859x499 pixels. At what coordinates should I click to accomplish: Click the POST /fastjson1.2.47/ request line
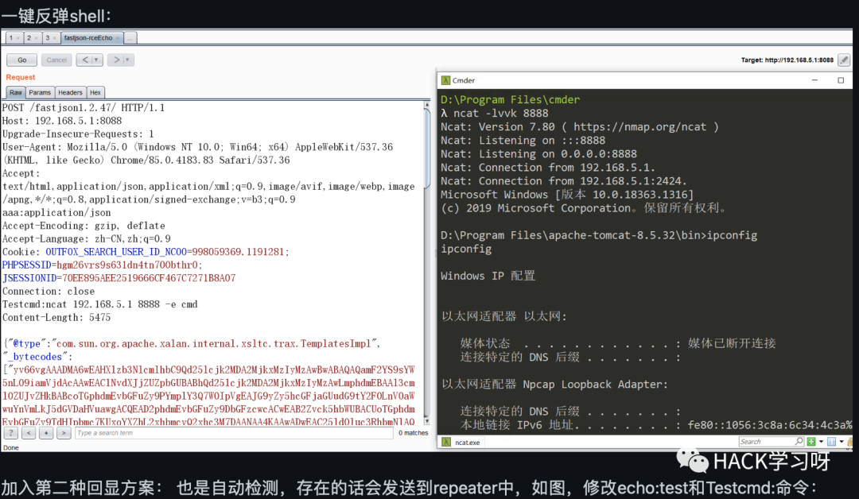click(x=84, y=107)
